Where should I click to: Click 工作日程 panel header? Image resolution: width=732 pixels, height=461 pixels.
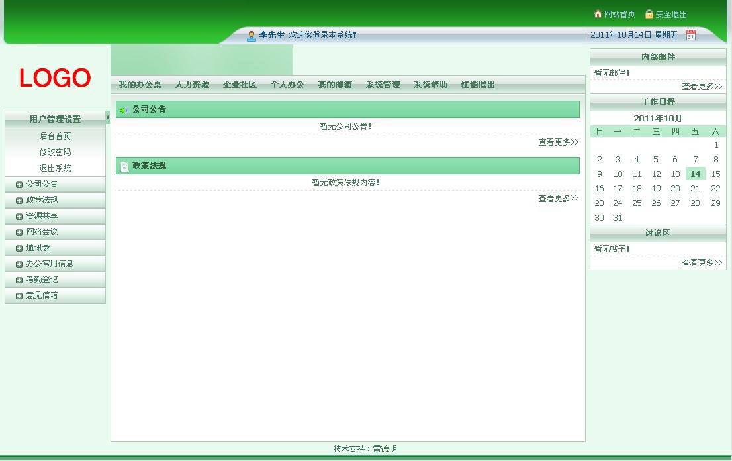coord(658,102)
